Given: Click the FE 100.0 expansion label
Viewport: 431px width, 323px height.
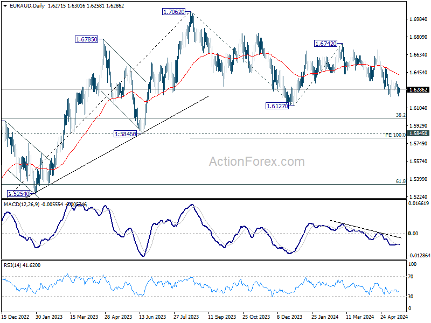Looking at the screenshot, I should tap(395, 135).
